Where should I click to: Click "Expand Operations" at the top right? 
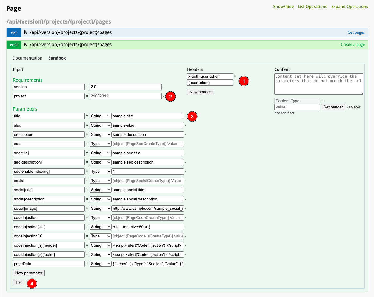(350, 6)
